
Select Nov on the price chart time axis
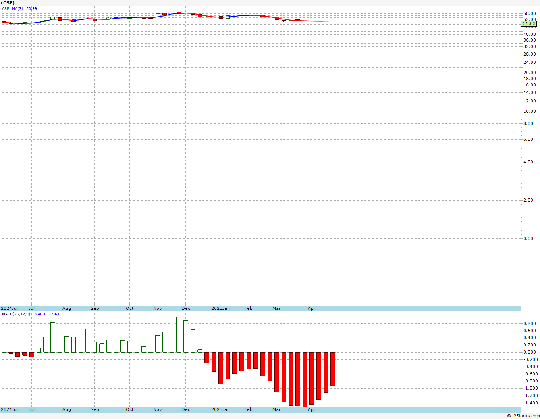coord(158,308)
